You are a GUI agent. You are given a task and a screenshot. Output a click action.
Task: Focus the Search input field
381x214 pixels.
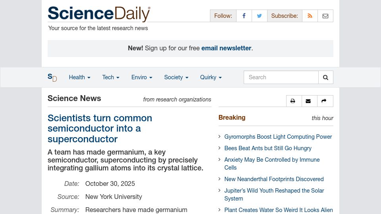(x=281, y=77)
